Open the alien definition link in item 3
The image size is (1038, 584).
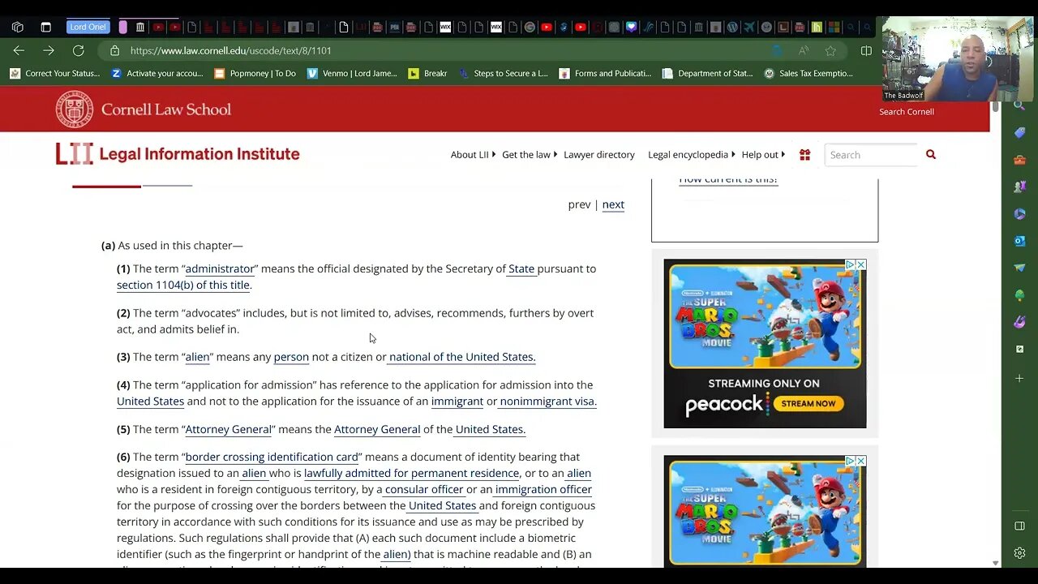coord(197,357)
